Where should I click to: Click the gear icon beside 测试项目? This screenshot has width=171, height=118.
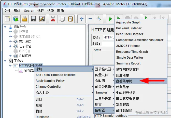click(16, 56)
